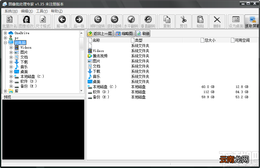Image resolution: width=260 pixels, height=168 pixels.
Task: Open the 工具(Y) menu
Action: pyautogui.click(x=42, y=11)
